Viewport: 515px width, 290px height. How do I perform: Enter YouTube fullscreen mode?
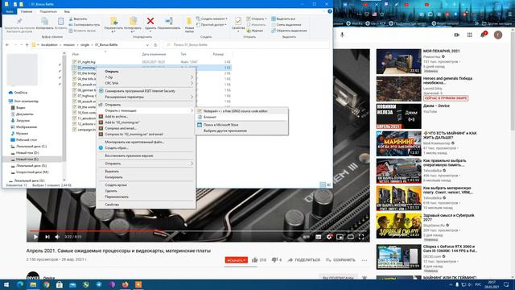click(x=361, y=237)
